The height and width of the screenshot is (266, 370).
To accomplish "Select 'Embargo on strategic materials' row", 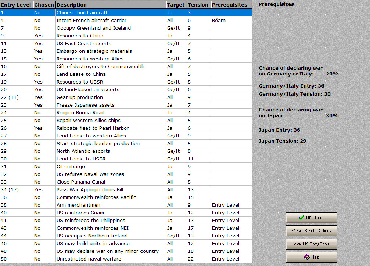I will point(126,51).
